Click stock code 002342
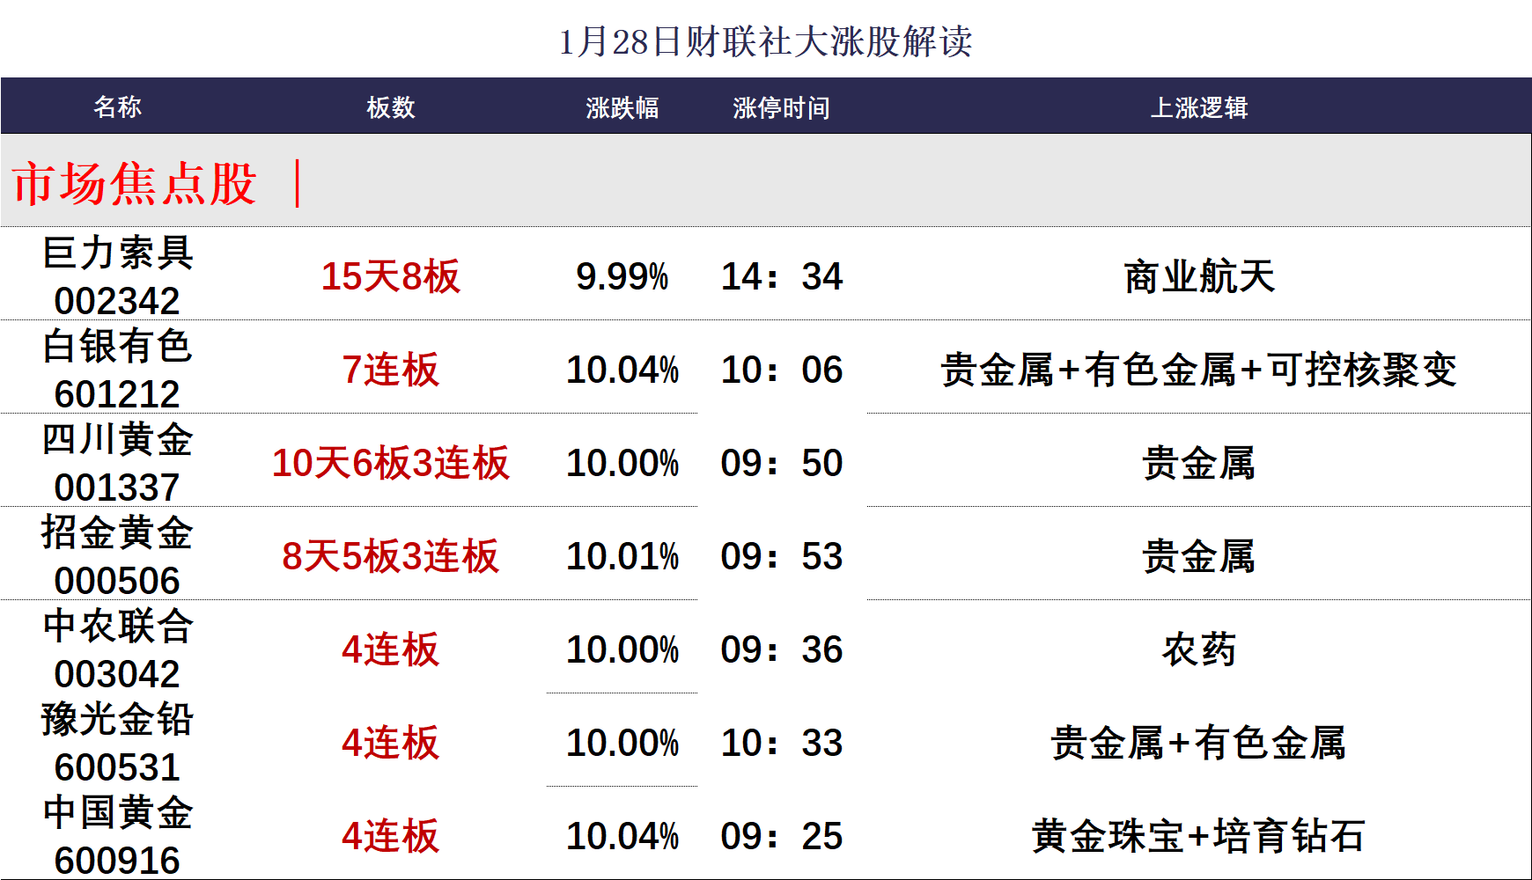Screen dimensions: 1532x880 coord(117,301)
